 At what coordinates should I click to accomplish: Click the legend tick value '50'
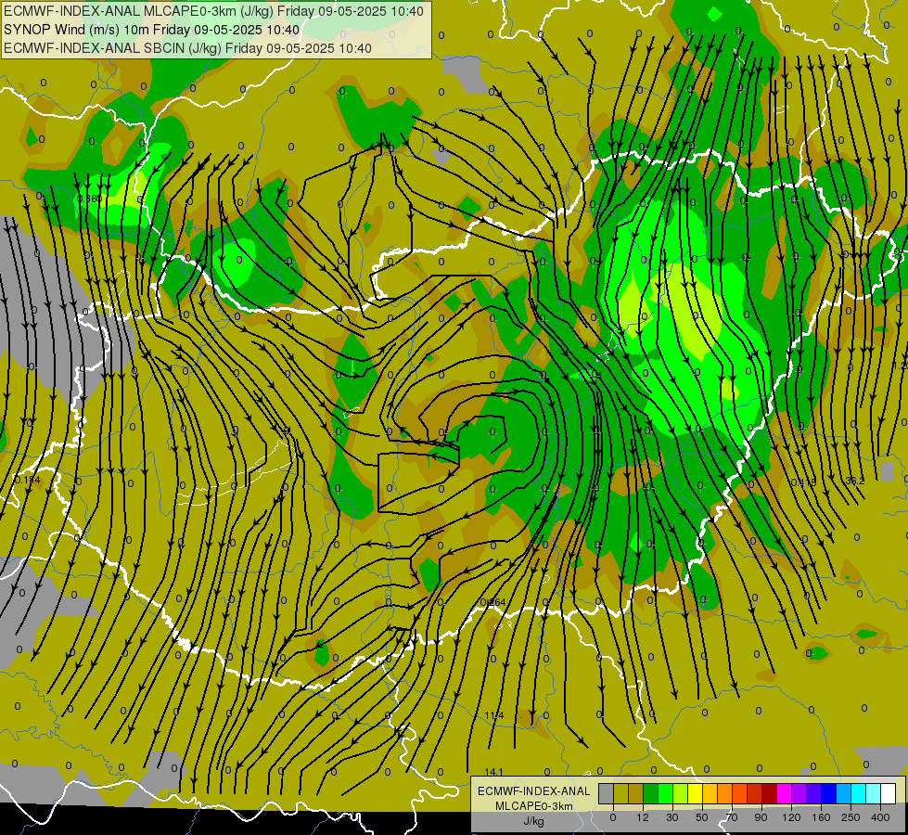point(702,817)
